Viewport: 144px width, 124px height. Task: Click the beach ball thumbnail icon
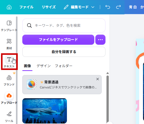coord(32,84)
